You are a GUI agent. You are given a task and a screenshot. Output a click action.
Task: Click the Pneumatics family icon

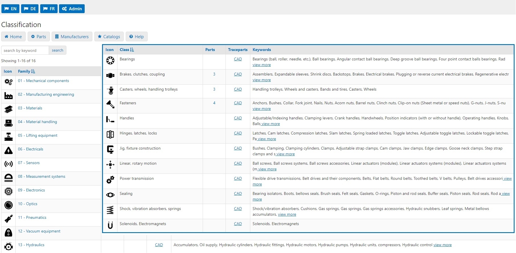click(9, 219)
